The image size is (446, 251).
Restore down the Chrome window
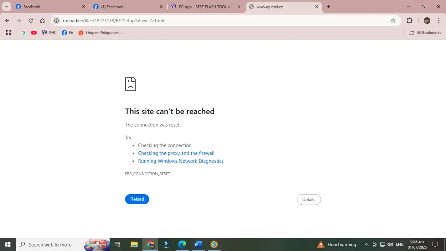pos(423,7)
